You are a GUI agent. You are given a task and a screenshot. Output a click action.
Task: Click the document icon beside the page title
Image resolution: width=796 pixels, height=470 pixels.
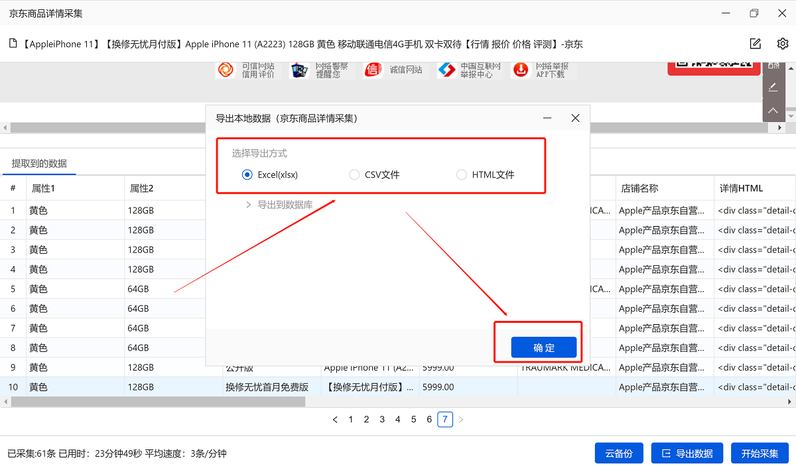pyautogui.click(x=13, y=44)
